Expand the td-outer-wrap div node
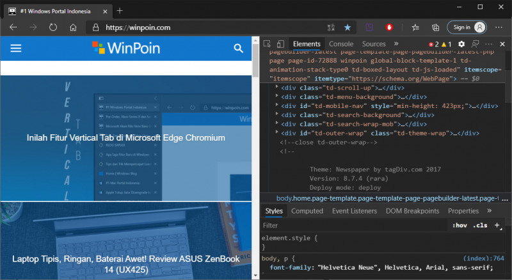The width and height of the screenshot is (512, 280). point(277,132)
